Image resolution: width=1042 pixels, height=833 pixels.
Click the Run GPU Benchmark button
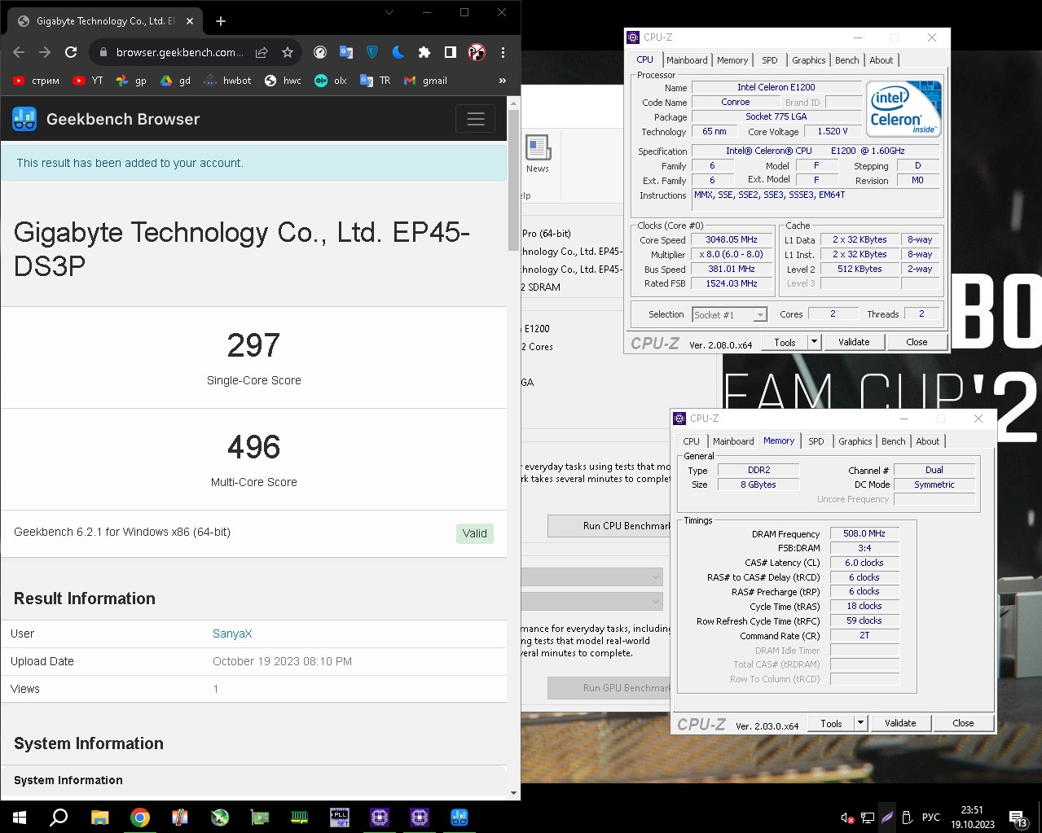click(609, 688)
